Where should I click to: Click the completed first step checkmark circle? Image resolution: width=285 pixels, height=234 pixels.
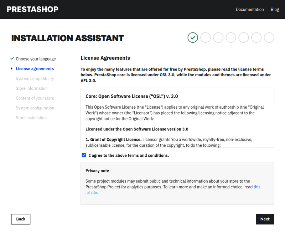click(x=193, y=37)
